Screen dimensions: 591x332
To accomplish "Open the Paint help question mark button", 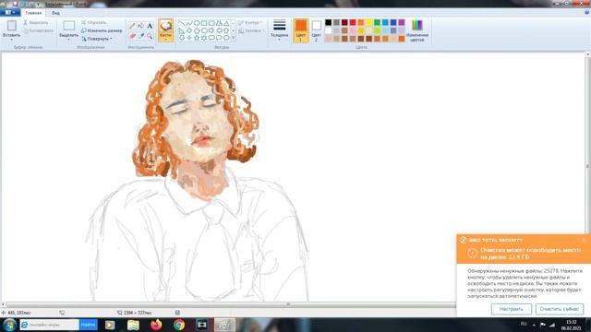I will (587, 12).
